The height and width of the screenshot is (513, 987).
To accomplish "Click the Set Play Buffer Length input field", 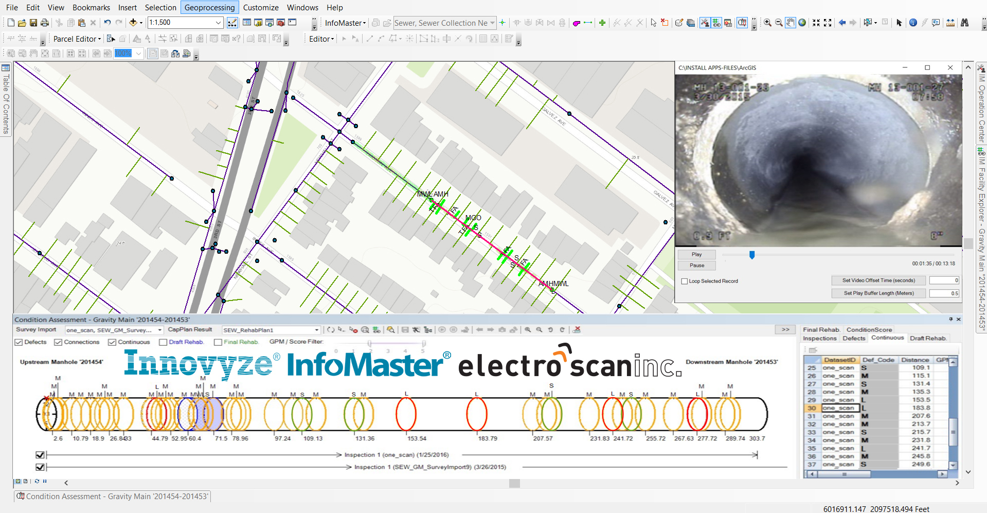I will (944, 293).
